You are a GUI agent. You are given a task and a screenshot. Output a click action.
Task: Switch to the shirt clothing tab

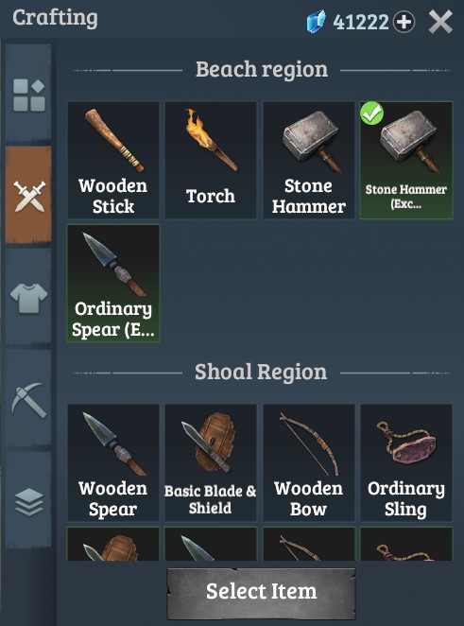[28, 298]
